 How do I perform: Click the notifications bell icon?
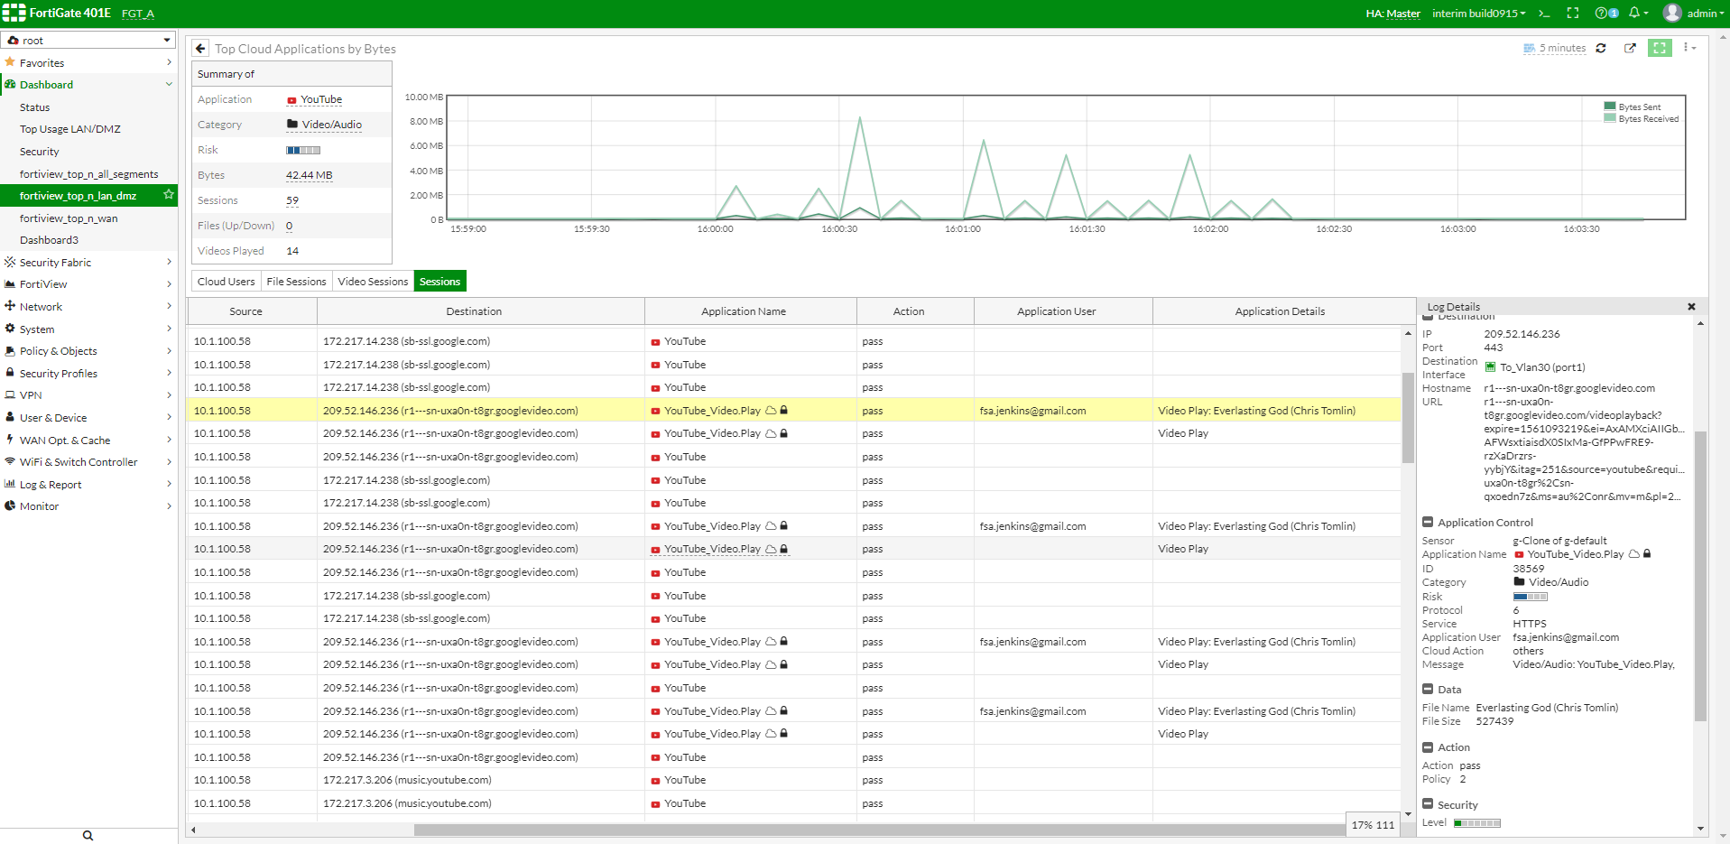[1634, 14]
